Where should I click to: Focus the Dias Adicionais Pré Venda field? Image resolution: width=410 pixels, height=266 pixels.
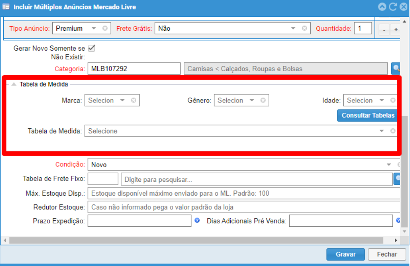(341, 221)
